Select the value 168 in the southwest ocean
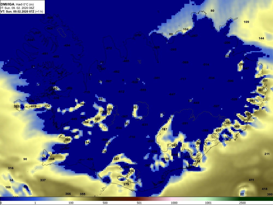Viewport: 273px width, 205px height. click(8, 187)
